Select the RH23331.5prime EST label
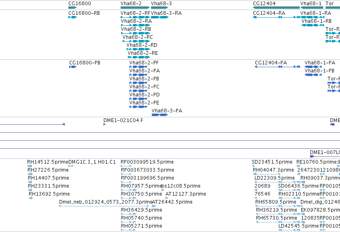This screenshot has height=232, width=340. [48, 186]
